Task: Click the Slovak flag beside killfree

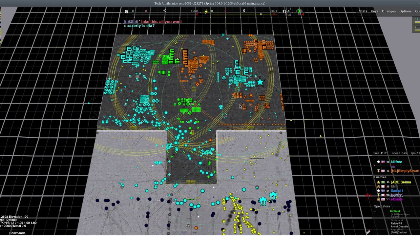Action: [x=383, y=162]
